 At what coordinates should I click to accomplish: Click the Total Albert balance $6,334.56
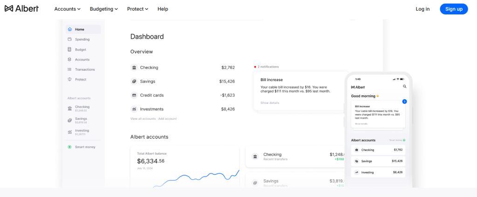(150, 161)
